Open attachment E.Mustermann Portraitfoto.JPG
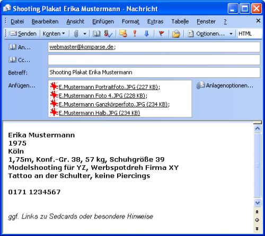This screenshot has height=236, width=265. [x=109, y=87]
